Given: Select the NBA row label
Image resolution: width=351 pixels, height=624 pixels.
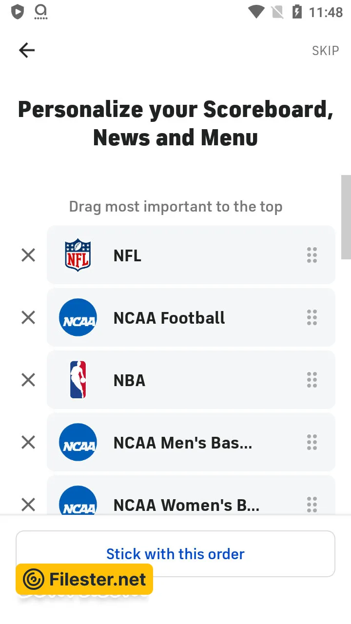Looking at the screenshot, I should pyautogui.click(x=130, y=380).
